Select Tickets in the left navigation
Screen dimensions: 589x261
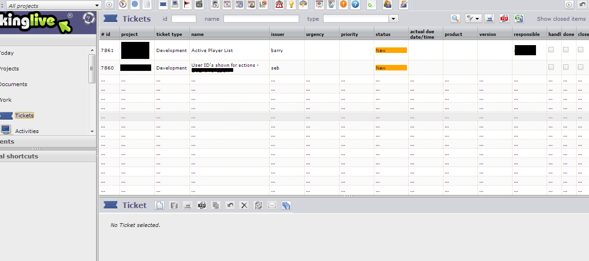[24, 116]
